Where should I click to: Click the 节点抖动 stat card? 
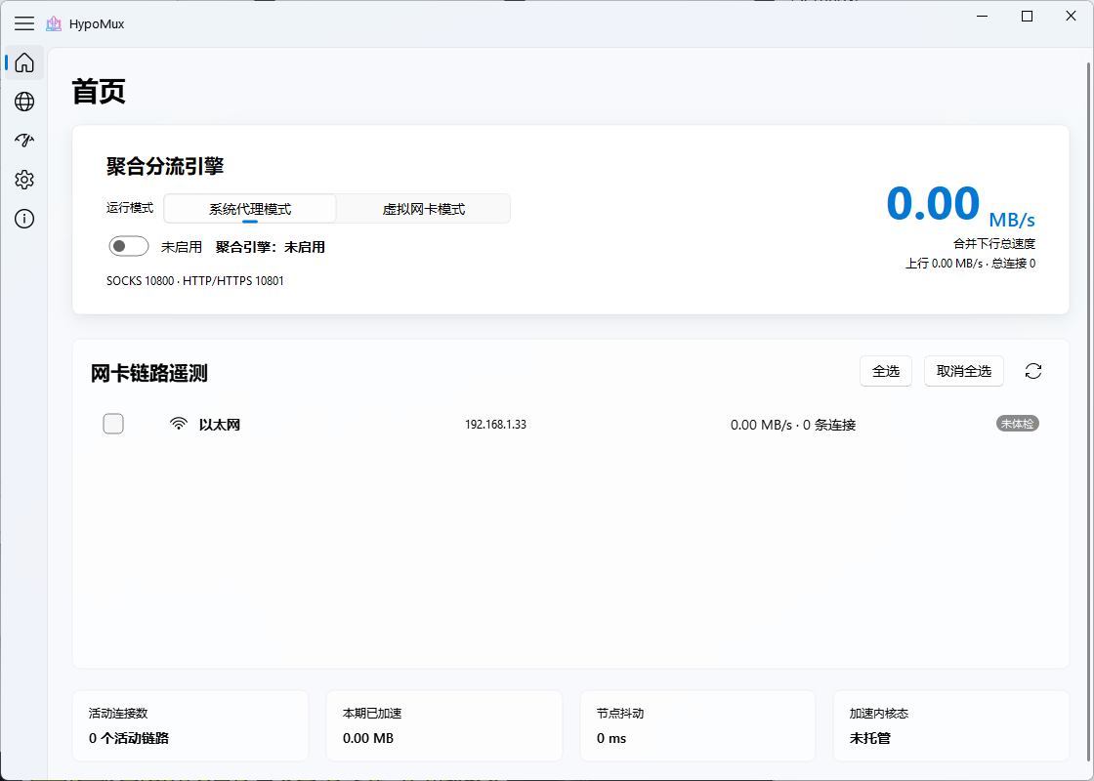pyautogui.click(x=697, y=726)
